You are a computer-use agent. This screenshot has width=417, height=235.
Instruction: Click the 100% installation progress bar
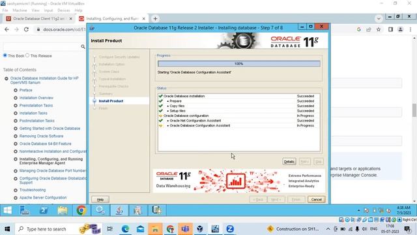(x=239, y=64)
